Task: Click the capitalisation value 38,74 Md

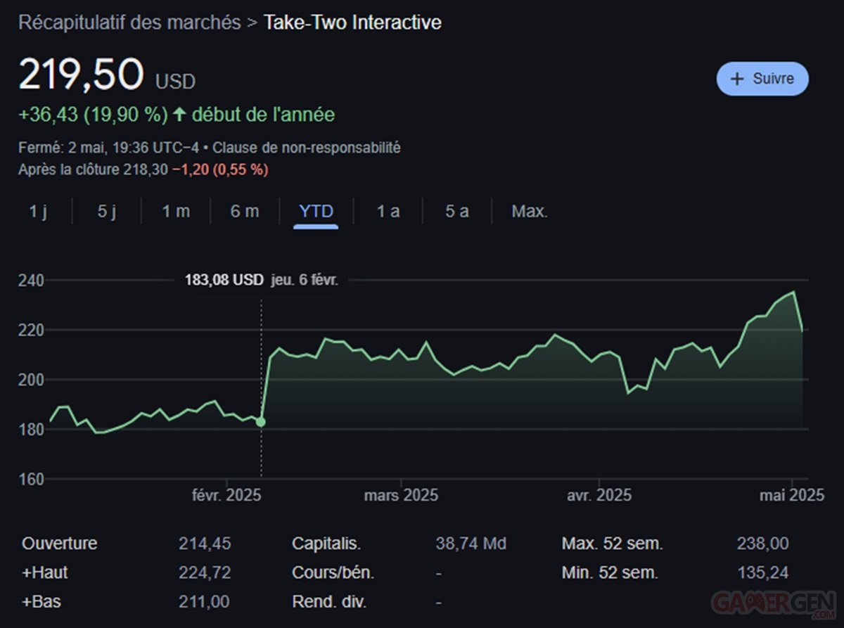Action: tap(471, 544)
